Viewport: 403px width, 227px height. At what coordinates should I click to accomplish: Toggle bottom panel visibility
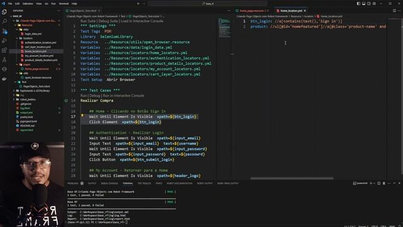pyautogui.click(x=364, y=4)
